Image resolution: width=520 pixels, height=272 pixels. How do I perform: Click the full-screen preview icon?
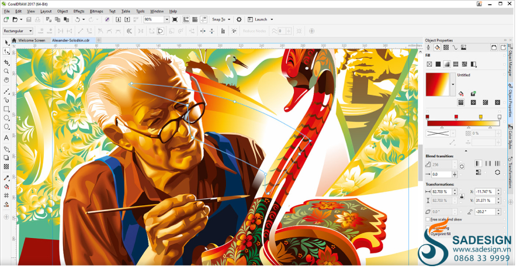coord(175,19)
